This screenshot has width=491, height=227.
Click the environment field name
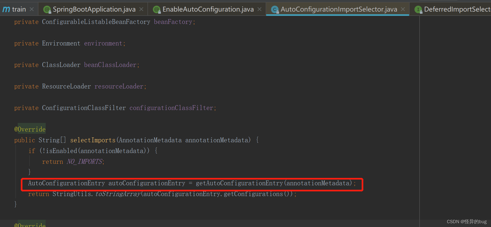pyautogui.click(x=103, y=43)
